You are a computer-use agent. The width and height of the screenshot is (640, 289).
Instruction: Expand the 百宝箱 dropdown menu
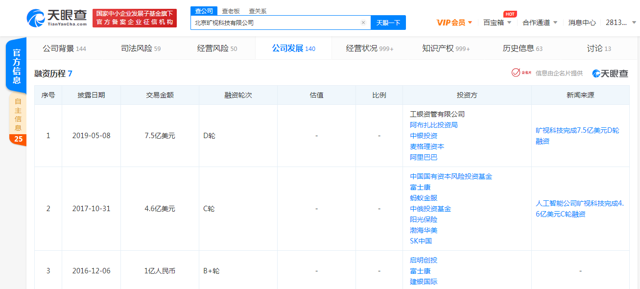pyautogui.click(x=497, y=23)
